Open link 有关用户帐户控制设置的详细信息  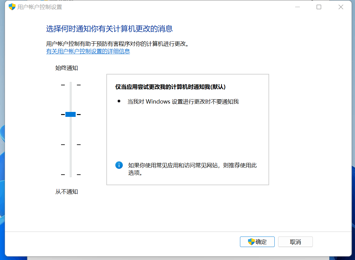(88, 51)
